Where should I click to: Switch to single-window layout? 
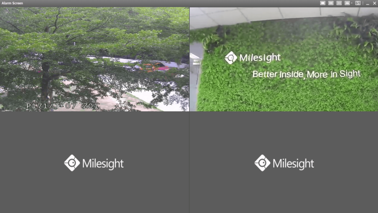coord(323,3)
